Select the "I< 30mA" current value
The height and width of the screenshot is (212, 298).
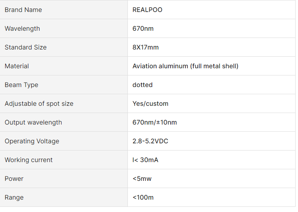(x=145, y=160)
